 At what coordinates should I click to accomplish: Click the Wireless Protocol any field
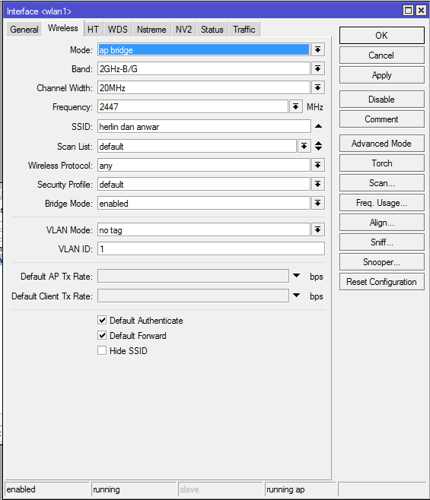(x=204, y=165)
